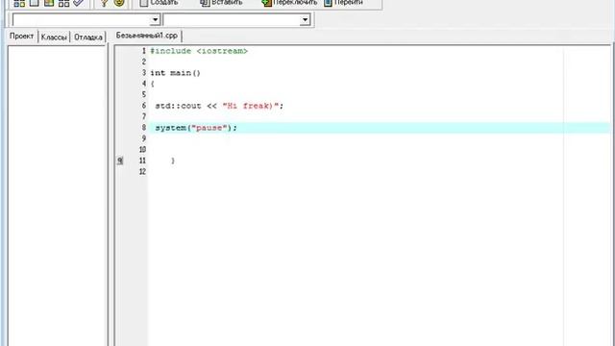Click the question mark help icon

tap(104, 3)
